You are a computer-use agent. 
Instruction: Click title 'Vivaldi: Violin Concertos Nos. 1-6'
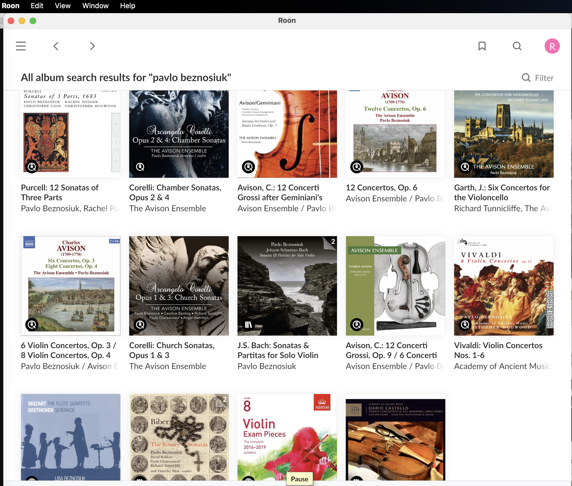pyautogui.click(x=498, y=350)
